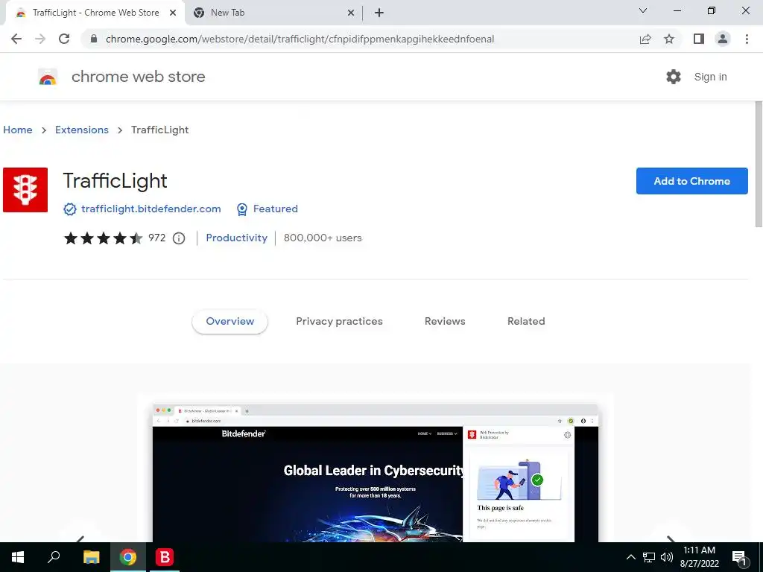Image resolution: width=763 pixels, height=572 pixels.
Task: Sign in to the Chrome Web Store
Action: [710, 77]
